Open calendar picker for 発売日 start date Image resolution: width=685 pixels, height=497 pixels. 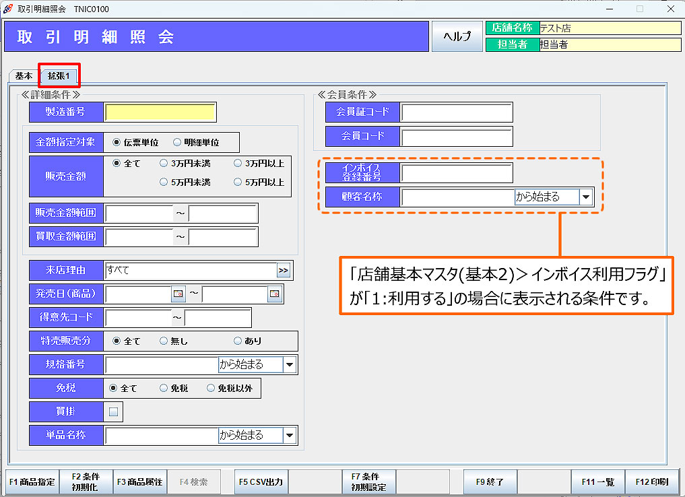pos(178,294)
